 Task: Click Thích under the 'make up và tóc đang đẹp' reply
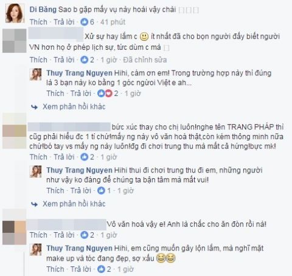click(x=55, y=269)
